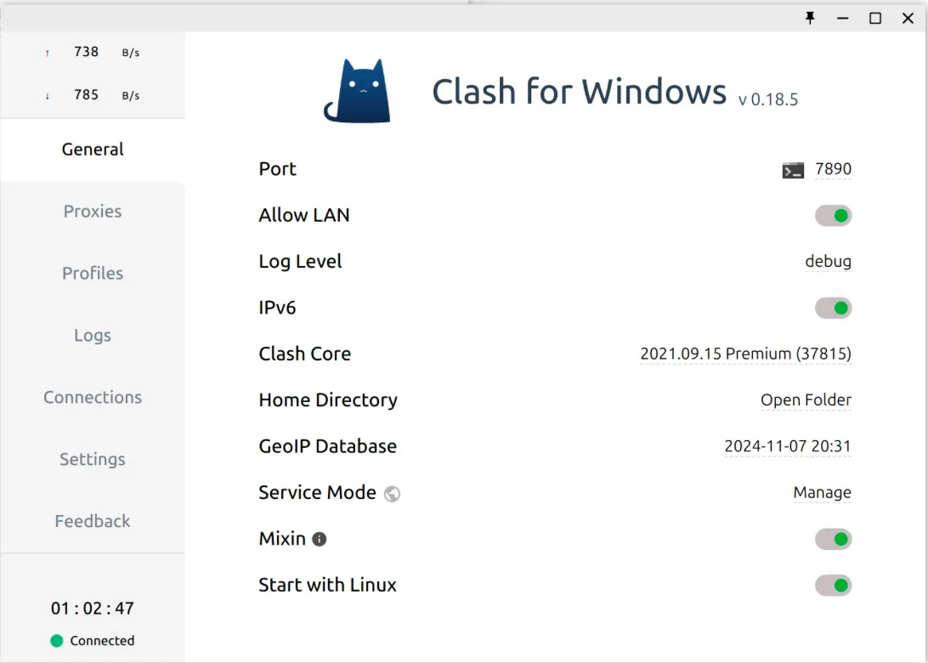This screenshot has height=663, width=928.
Task: Switch to the Proxies tab
Action: pos(93,211)
